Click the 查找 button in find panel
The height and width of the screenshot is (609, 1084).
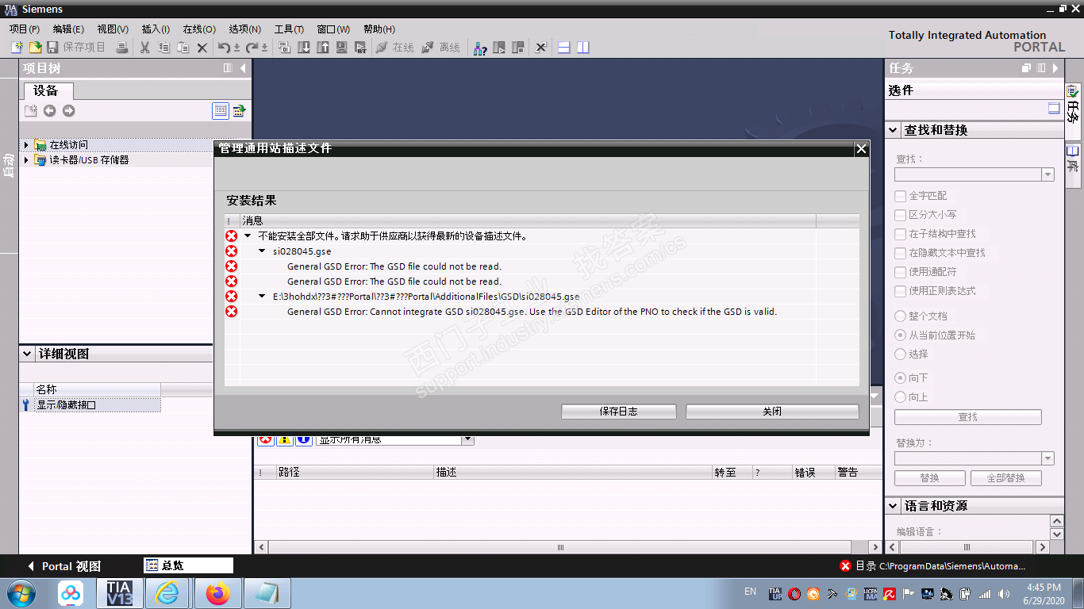tap(968, 417)
